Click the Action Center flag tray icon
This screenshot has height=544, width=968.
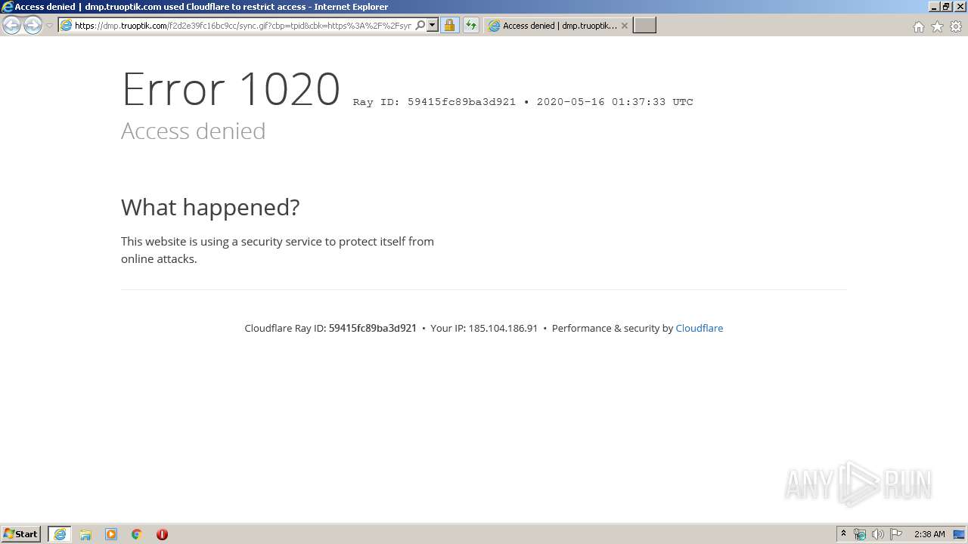tap(896, 534)
